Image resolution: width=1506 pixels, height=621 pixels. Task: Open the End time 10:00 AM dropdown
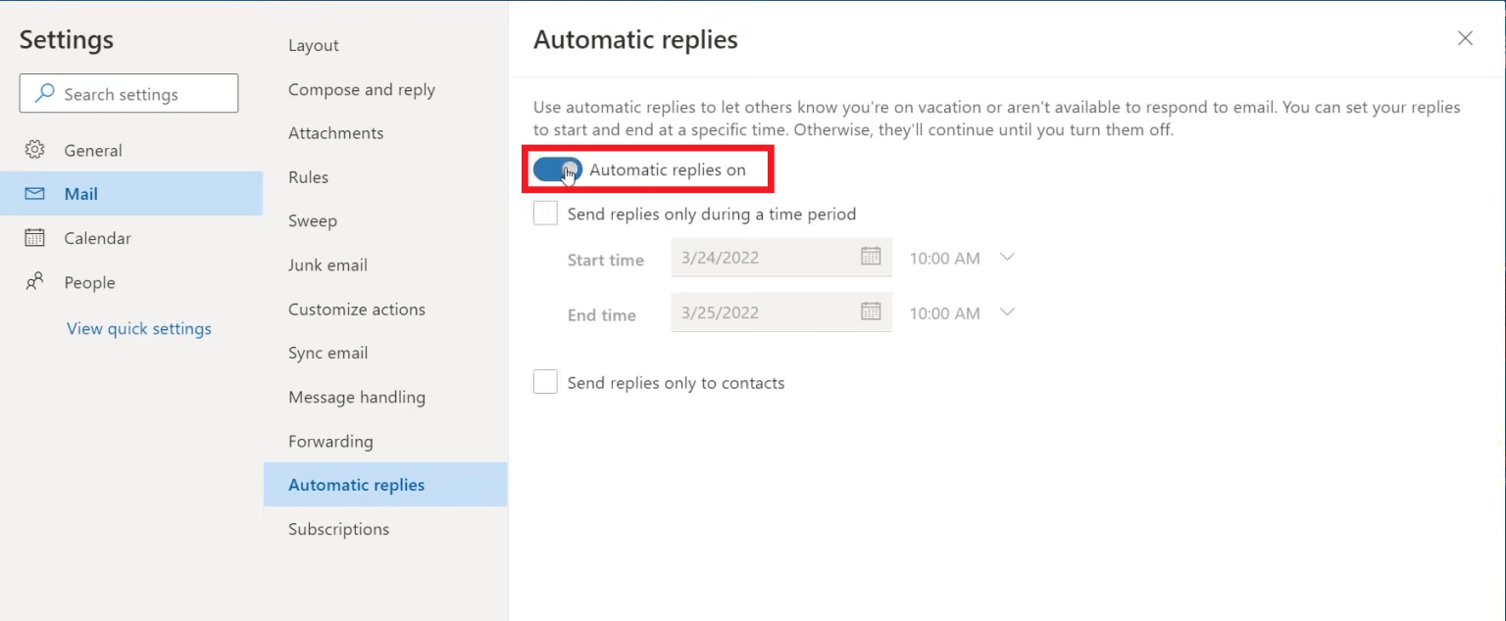coord(1007,311)
